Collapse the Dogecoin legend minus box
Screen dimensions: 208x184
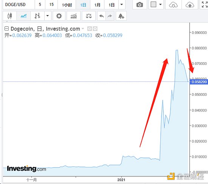tap(7, 29)
